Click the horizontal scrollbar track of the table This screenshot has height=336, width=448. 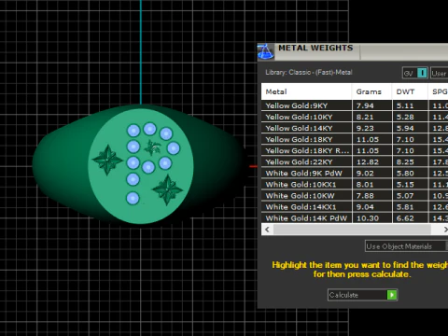pos(352,230)
